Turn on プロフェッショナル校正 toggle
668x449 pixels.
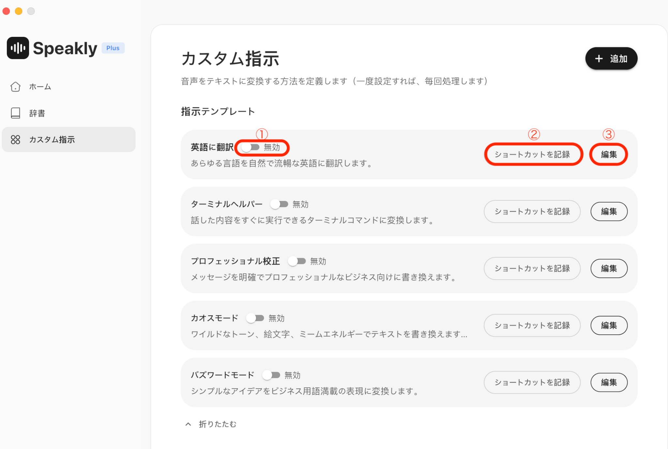297,261
